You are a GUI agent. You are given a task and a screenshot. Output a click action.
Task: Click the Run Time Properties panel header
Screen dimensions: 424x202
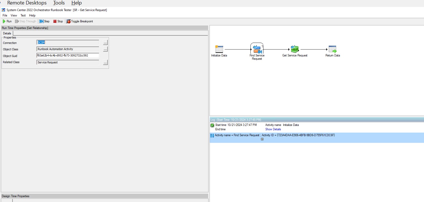(105, 28)
